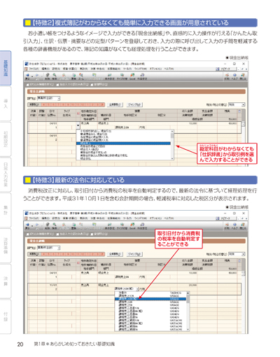Click the 印刷 print icon in lower window
Image resolution: width=280 pixels, height=357 pixels.
pos(227,225)
